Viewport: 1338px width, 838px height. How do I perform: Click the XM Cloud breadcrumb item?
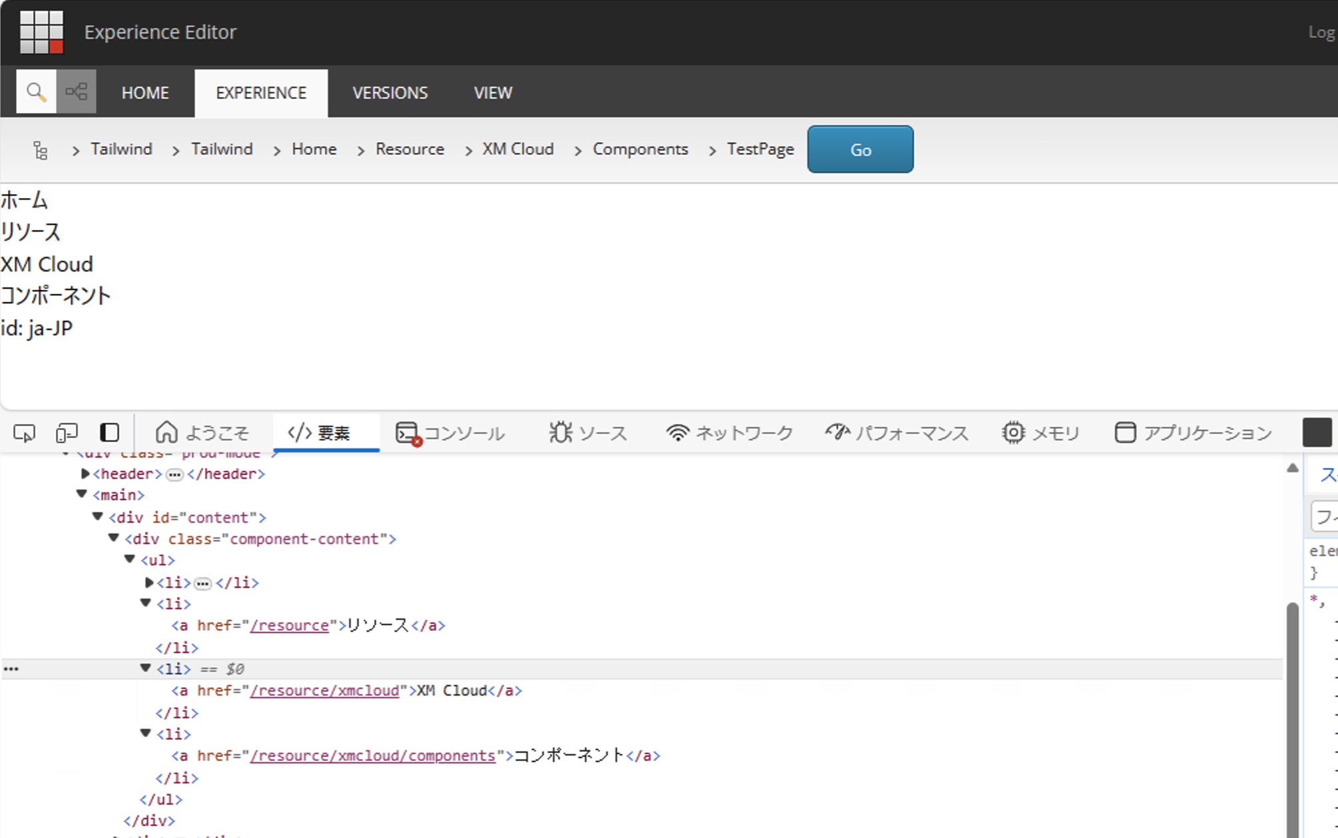[x=518, y=149]
